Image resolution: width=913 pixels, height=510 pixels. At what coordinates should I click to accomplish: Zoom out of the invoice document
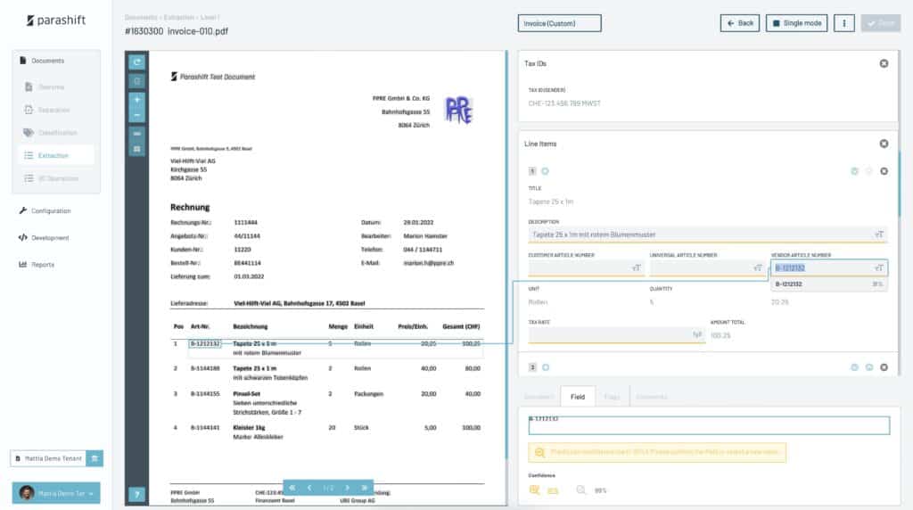(x=136, y=115)
